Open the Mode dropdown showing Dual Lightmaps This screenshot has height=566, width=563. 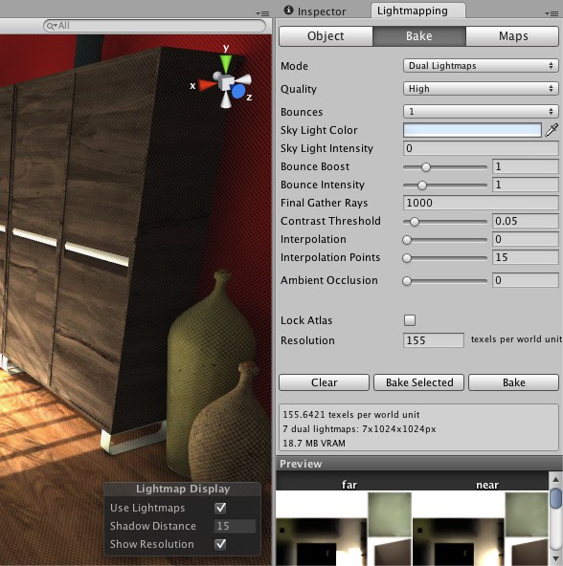pos(481,66)
